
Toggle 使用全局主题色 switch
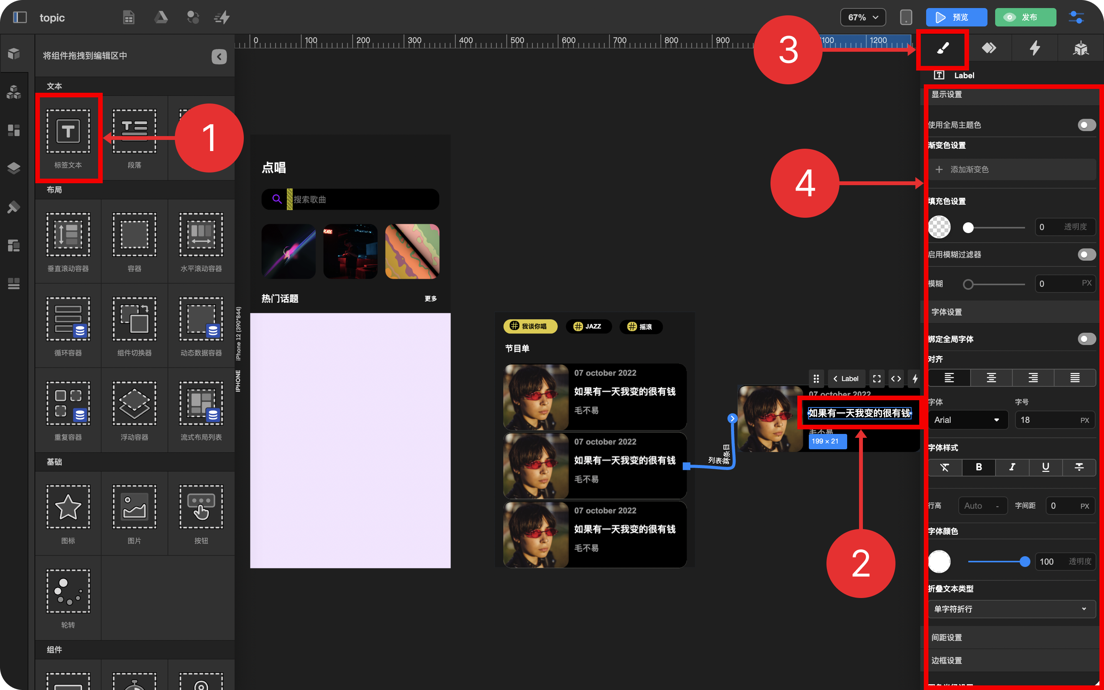(1086, 125)
